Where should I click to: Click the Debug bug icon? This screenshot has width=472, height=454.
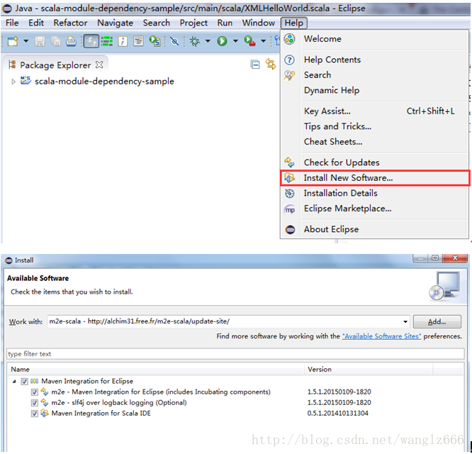click(x=194, y=41)
